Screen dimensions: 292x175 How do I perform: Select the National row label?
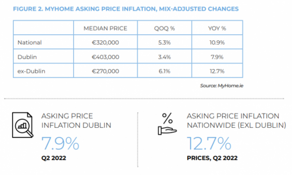tap(29, 43)
